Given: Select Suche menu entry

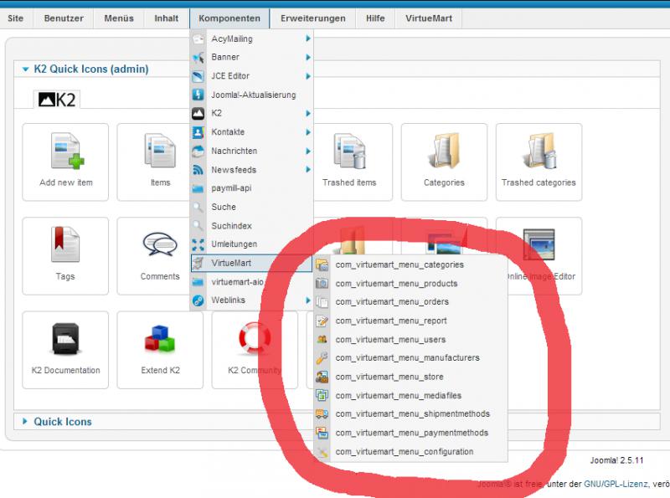Looking at the screenshot, I should pyautogui.click(x=252, y=207).
